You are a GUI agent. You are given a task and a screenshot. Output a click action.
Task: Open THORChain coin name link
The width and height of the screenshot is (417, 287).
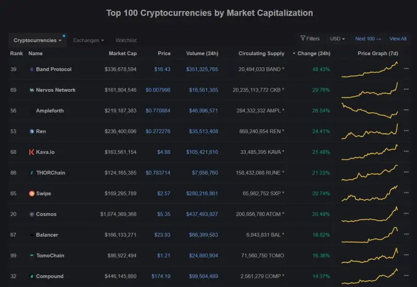pyautogui.click(x=50, y=173)
